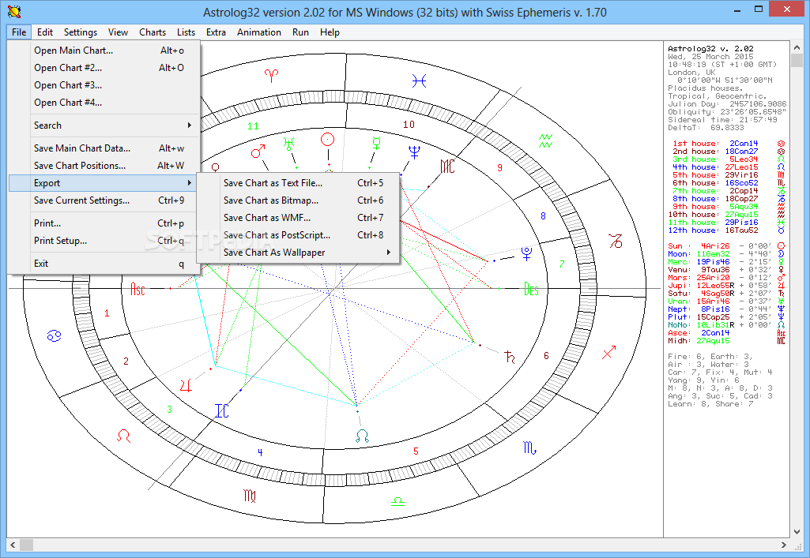
Task: Click the 'Midh: 27Aqu15' text row
Action: (x=726, y=340)
